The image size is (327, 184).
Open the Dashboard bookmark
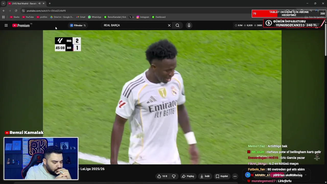pos(159,17)
